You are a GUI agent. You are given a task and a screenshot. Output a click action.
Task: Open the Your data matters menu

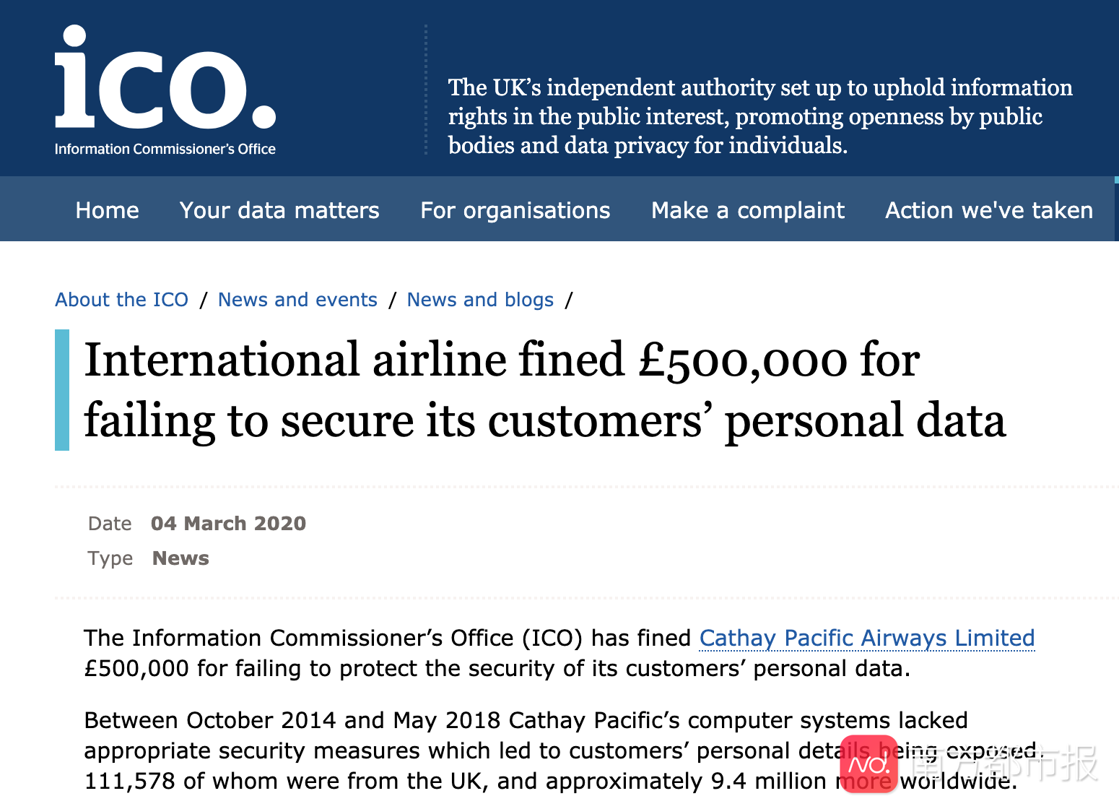point(279,210)
